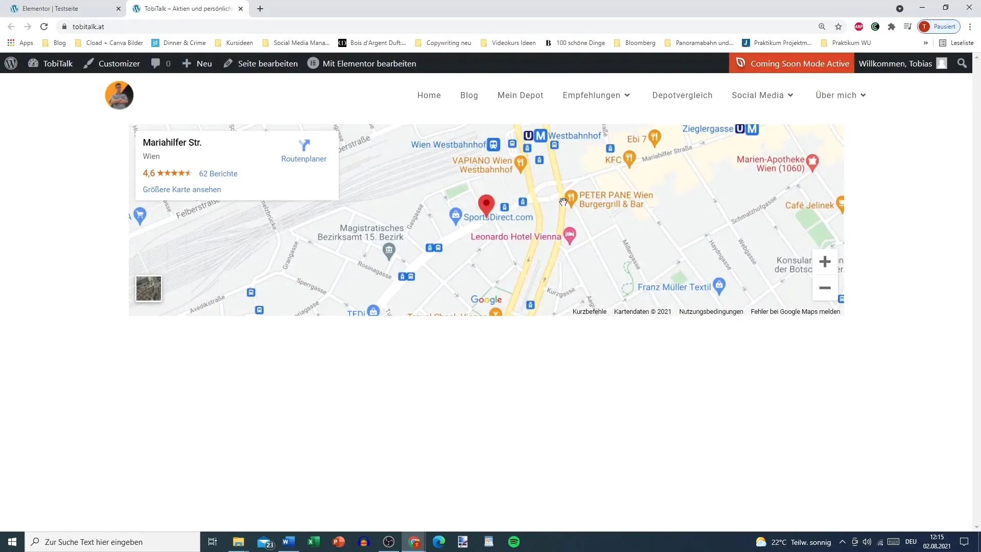Click Fehler bei Google Maps melden
The image size is (981, 552).
pyautogui.click(x=795, y=312)
